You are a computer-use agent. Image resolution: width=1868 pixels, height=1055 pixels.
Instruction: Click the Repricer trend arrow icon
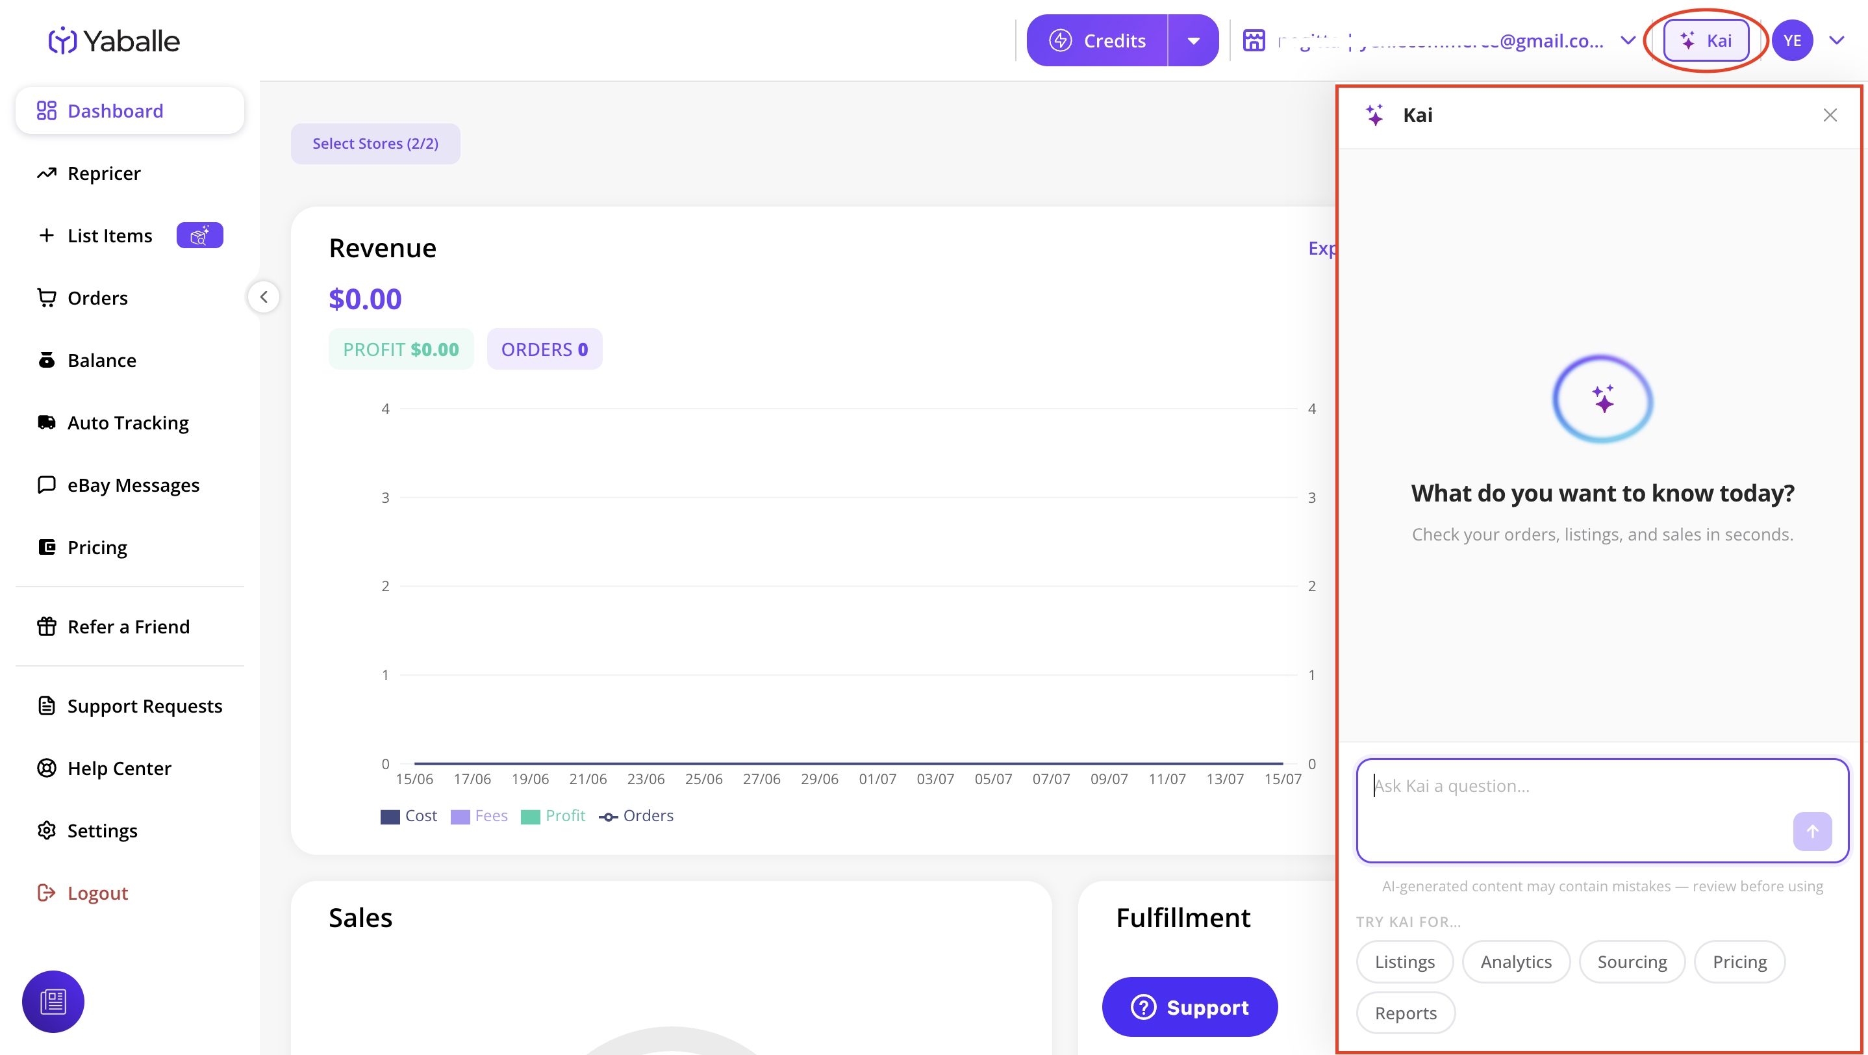pos(46,173)
